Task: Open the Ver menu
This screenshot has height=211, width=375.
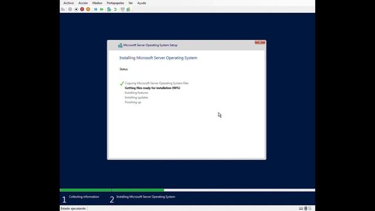Action: coord(130,3)
